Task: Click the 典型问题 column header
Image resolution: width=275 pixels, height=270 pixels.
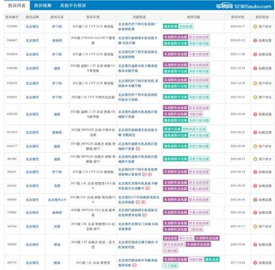Action: [x=193, y=17]
